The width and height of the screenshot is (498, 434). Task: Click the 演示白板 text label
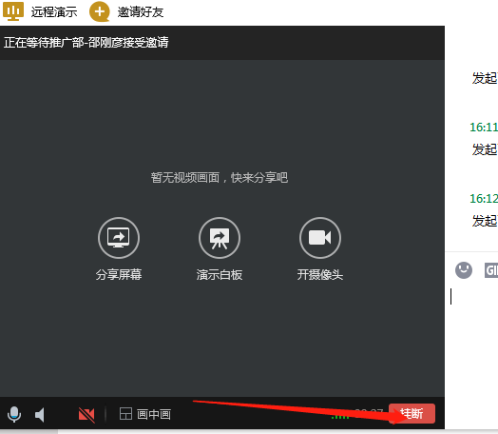click(x=220, y=275)
